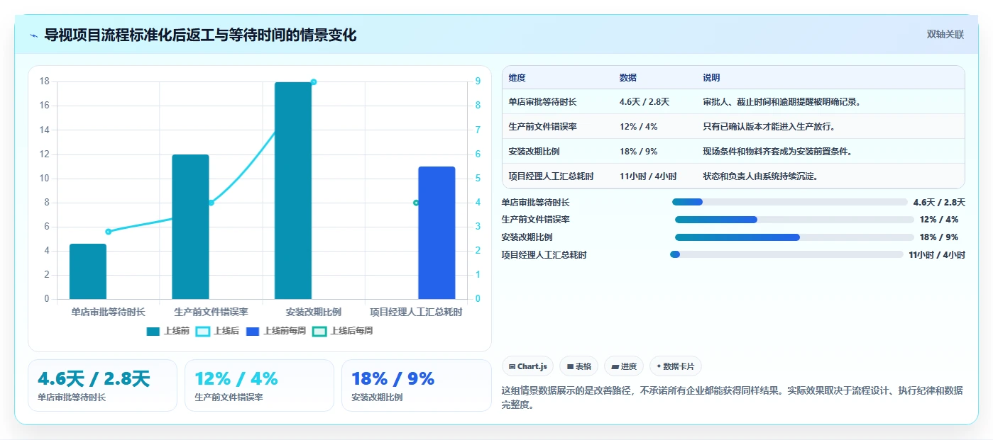Click the lightning icon beside the title
This screenshot has height=440, width=993.
pyautogui.click(x=33, y=35)
